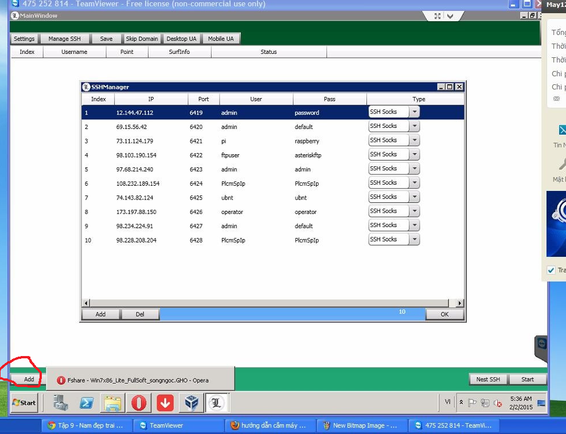Click the Username column header
Image resolution: width=566 pixels, height=434 pixels.
point(75,52)
